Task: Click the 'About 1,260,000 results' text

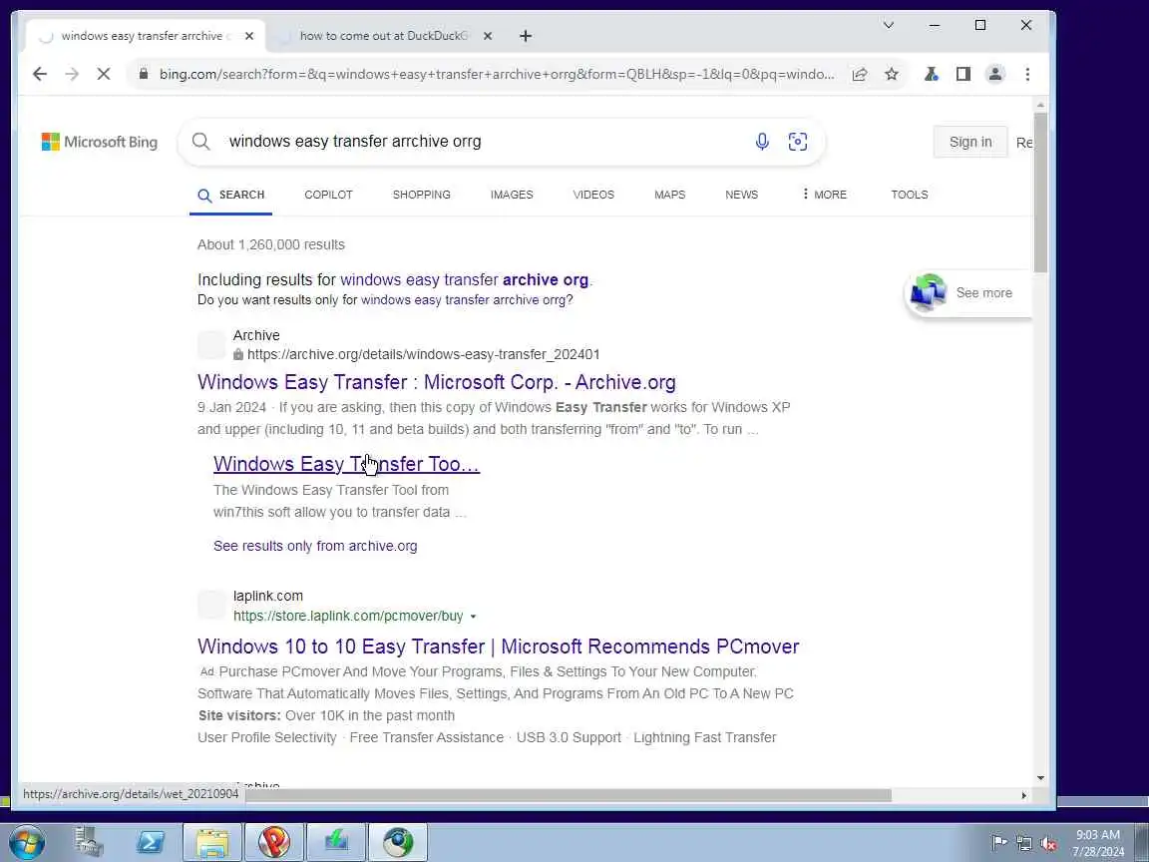Action: pos(271,244)
